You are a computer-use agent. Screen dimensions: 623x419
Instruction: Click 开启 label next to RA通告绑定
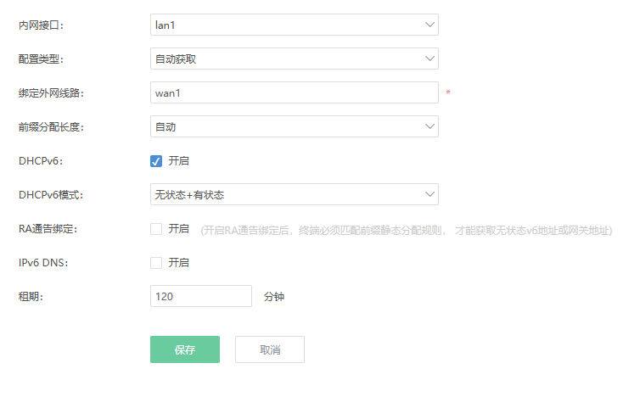(x=179, y=229)
